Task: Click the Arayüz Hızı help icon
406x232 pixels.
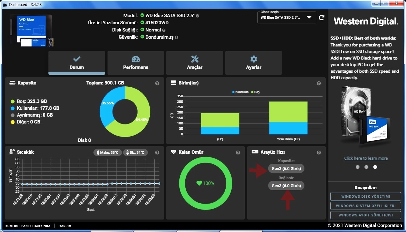Action: pos(319,152)
